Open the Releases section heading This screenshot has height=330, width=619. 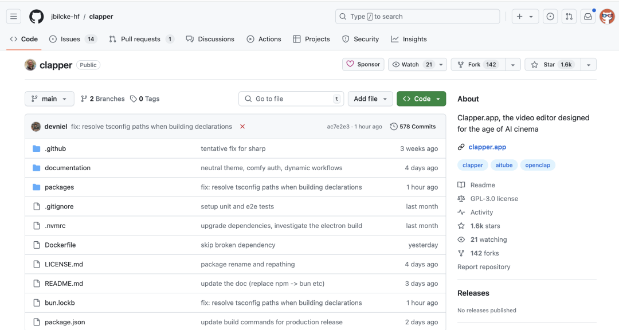[473, 293]
